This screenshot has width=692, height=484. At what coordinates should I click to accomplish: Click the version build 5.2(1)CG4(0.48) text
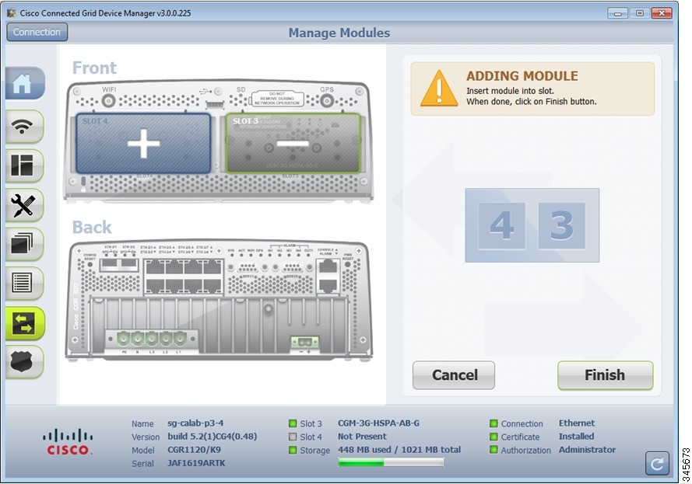(x=213, y=437)
